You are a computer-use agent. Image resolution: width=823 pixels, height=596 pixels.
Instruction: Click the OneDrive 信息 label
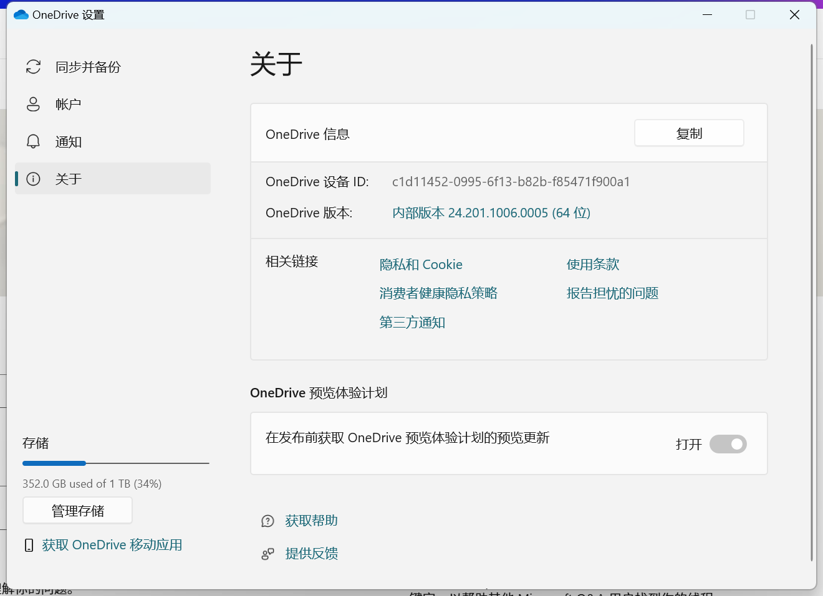[307, 135]
